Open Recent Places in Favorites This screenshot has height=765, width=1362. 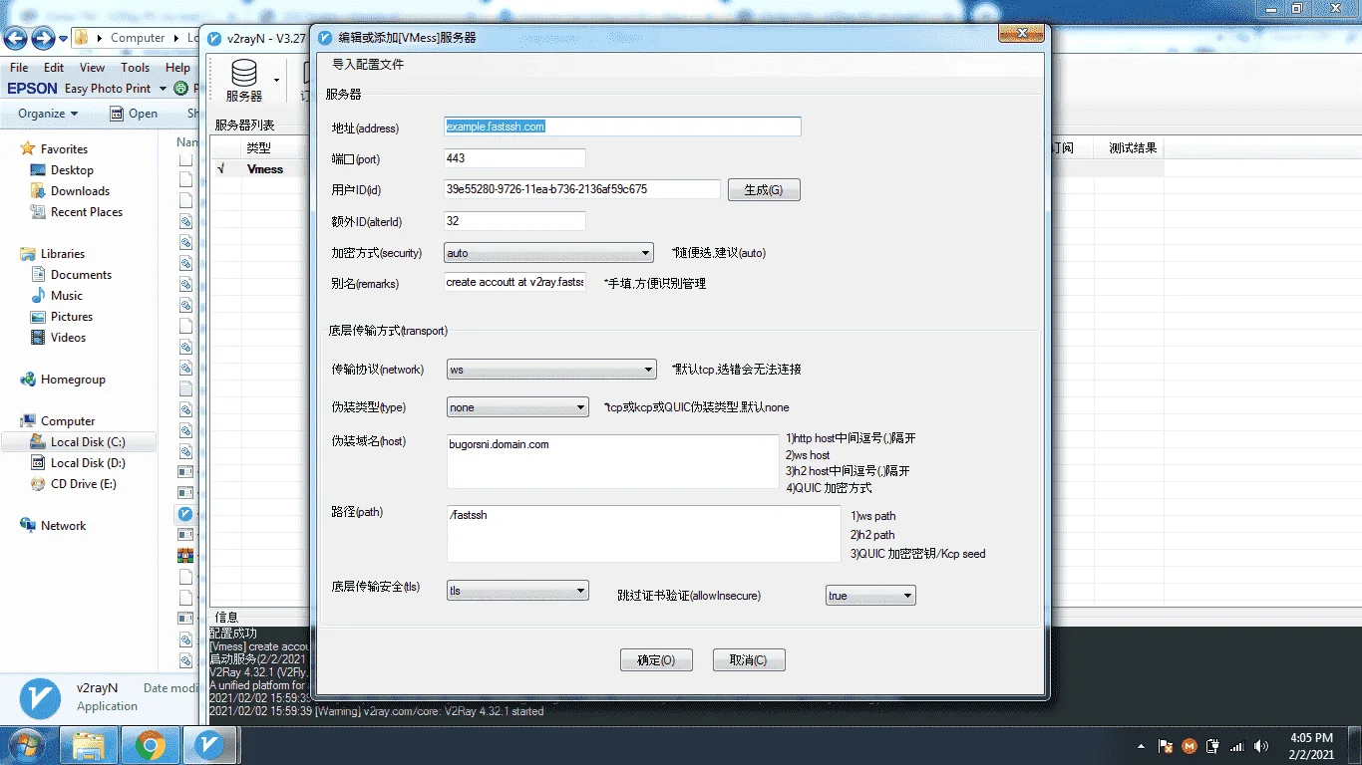87,212
